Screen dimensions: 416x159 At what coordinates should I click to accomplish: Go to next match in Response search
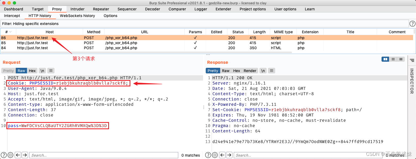pyautogui.click(x=229, y=155)
